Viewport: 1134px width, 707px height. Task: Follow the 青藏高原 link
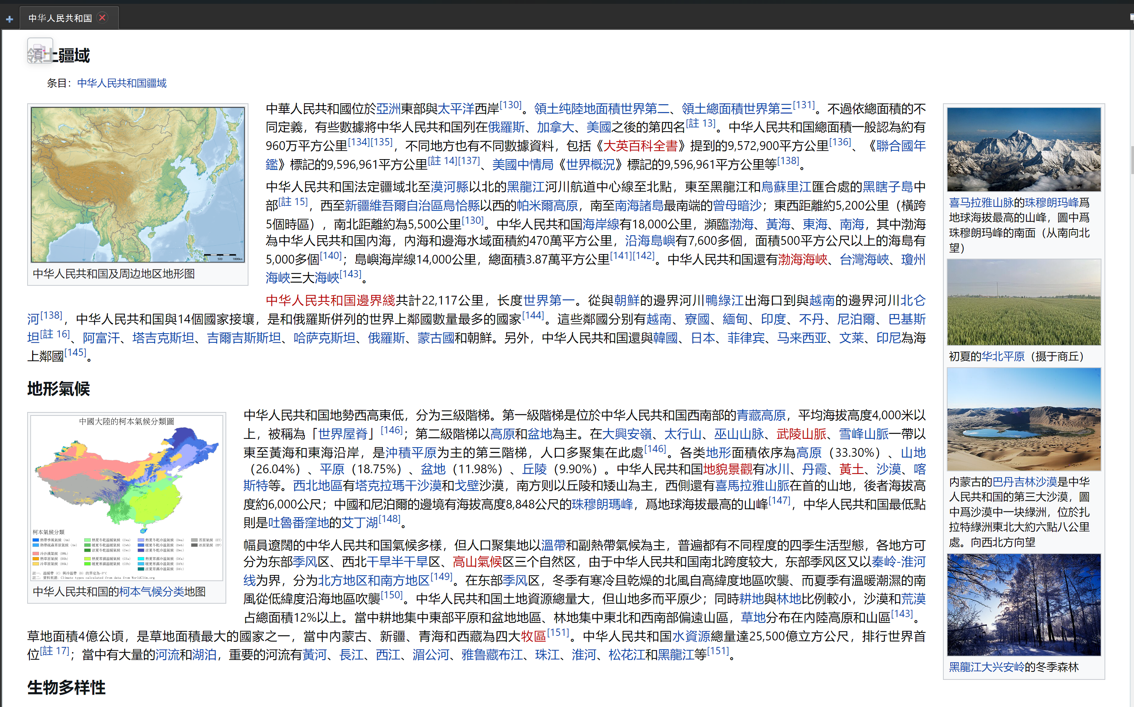(x=761, y=415)
